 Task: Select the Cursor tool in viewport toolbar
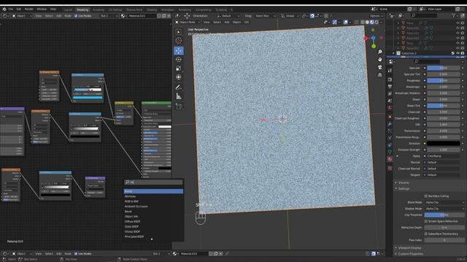pos(178,41)
